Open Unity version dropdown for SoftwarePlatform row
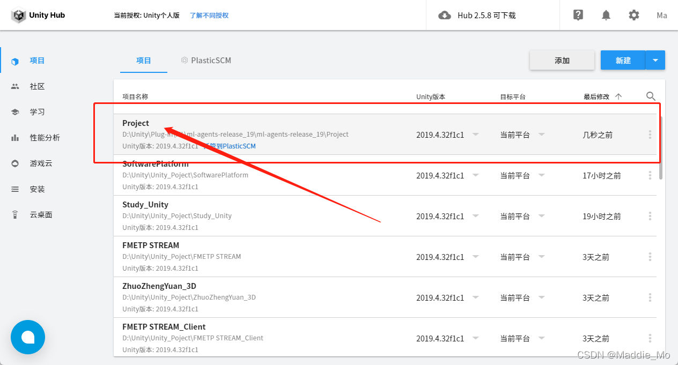Image resolution: width=678 pixels, height=365 pixels. click(x=475, y=175)
